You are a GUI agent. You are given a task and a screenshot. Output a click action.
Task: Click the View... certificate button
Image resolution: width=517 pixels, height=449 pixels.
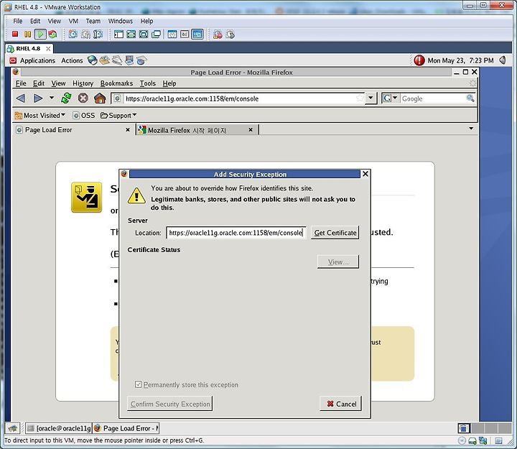pyautogui.click(x=338, y=261)
